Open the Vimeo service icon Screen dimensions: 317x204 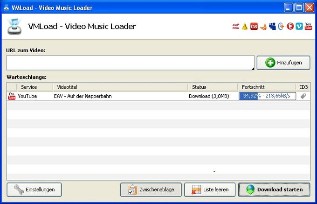click(299, 26)
